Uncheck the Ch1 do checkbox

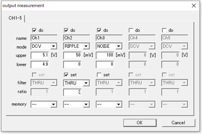[34, 30]
